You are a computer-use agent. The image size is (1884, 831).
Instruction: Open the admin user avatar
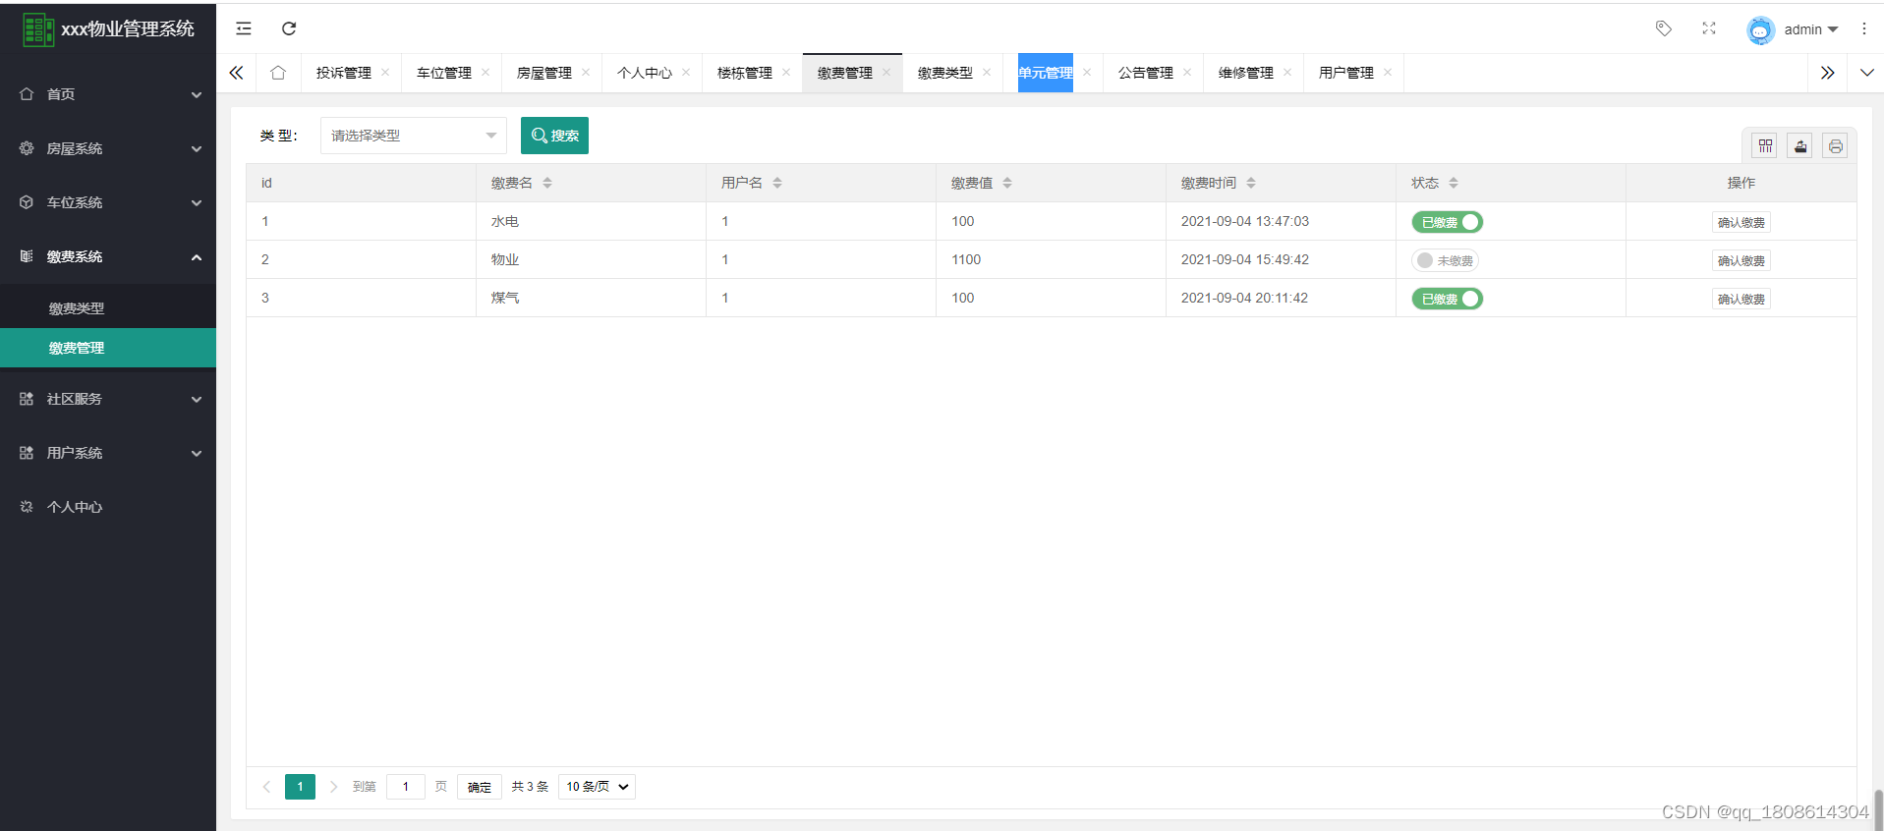(1760, 29)
